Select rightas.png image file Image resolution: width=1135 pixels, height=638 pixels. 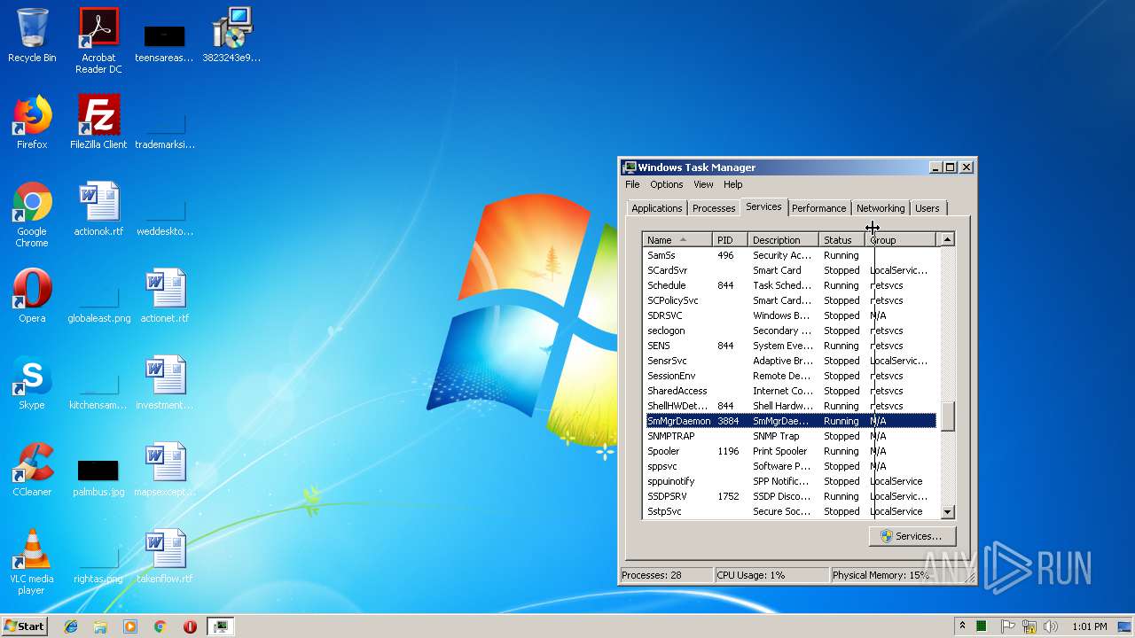pyautogui.click(x=98, y=564)
